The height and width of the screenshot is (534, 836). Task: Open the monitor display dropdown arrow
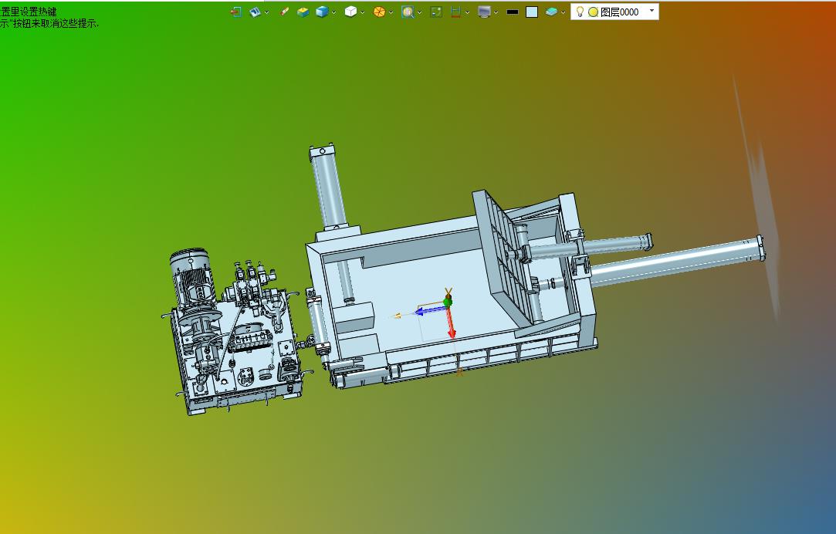(496, 12)
